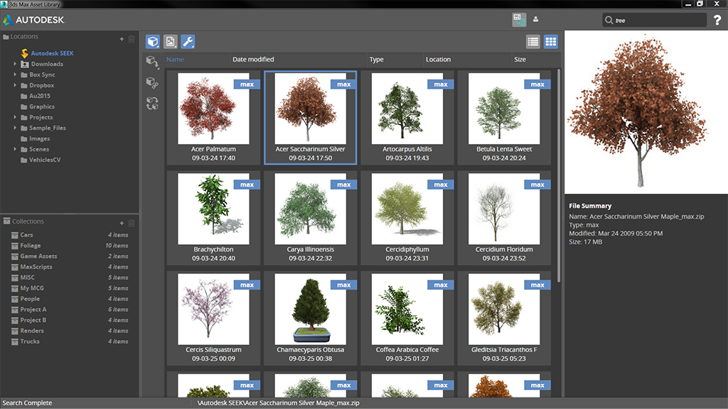This screenshot has width=728, height=409.
Task: Switch to grid thumbnail view
Action: [x=551, y=42]
